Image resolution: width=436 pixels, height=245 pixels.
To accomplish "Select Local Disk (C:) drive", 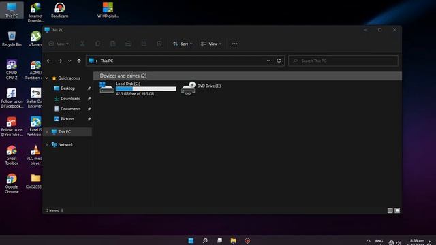I will click(138, 88).
